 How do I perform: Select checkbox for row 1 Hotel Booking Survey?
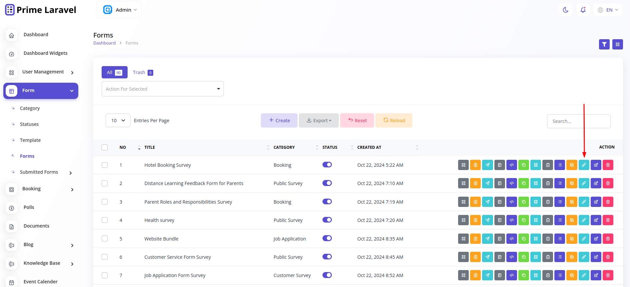point(105,165)
